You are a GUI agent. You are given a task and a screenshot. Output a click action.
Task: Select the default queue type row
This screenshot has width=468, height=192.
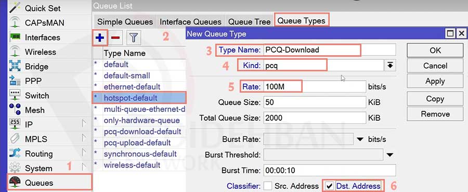pos(139,65)
